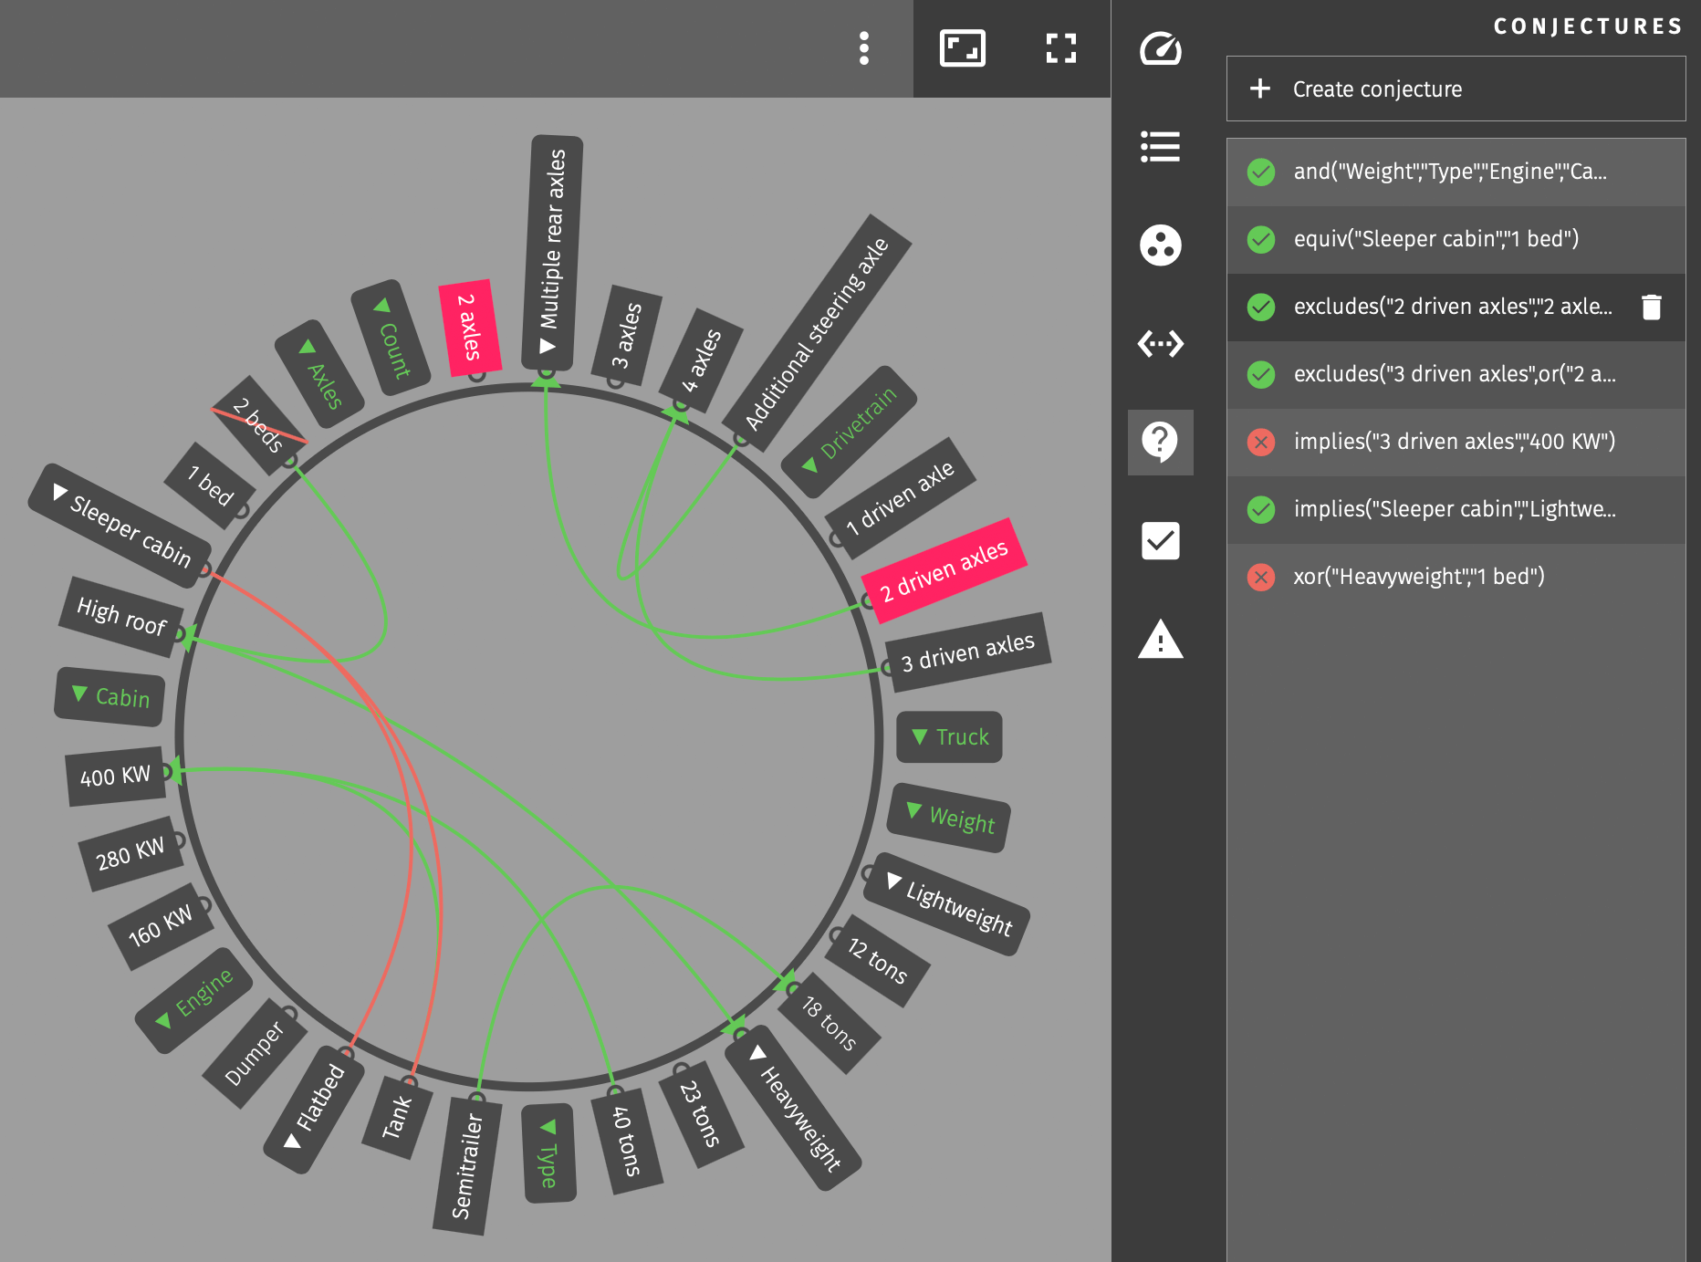Delete the excludes 2 driven axles conjecture
Image resolution: width=1701 pixels, height=1262 pixels.
[x=1651, y=307]
